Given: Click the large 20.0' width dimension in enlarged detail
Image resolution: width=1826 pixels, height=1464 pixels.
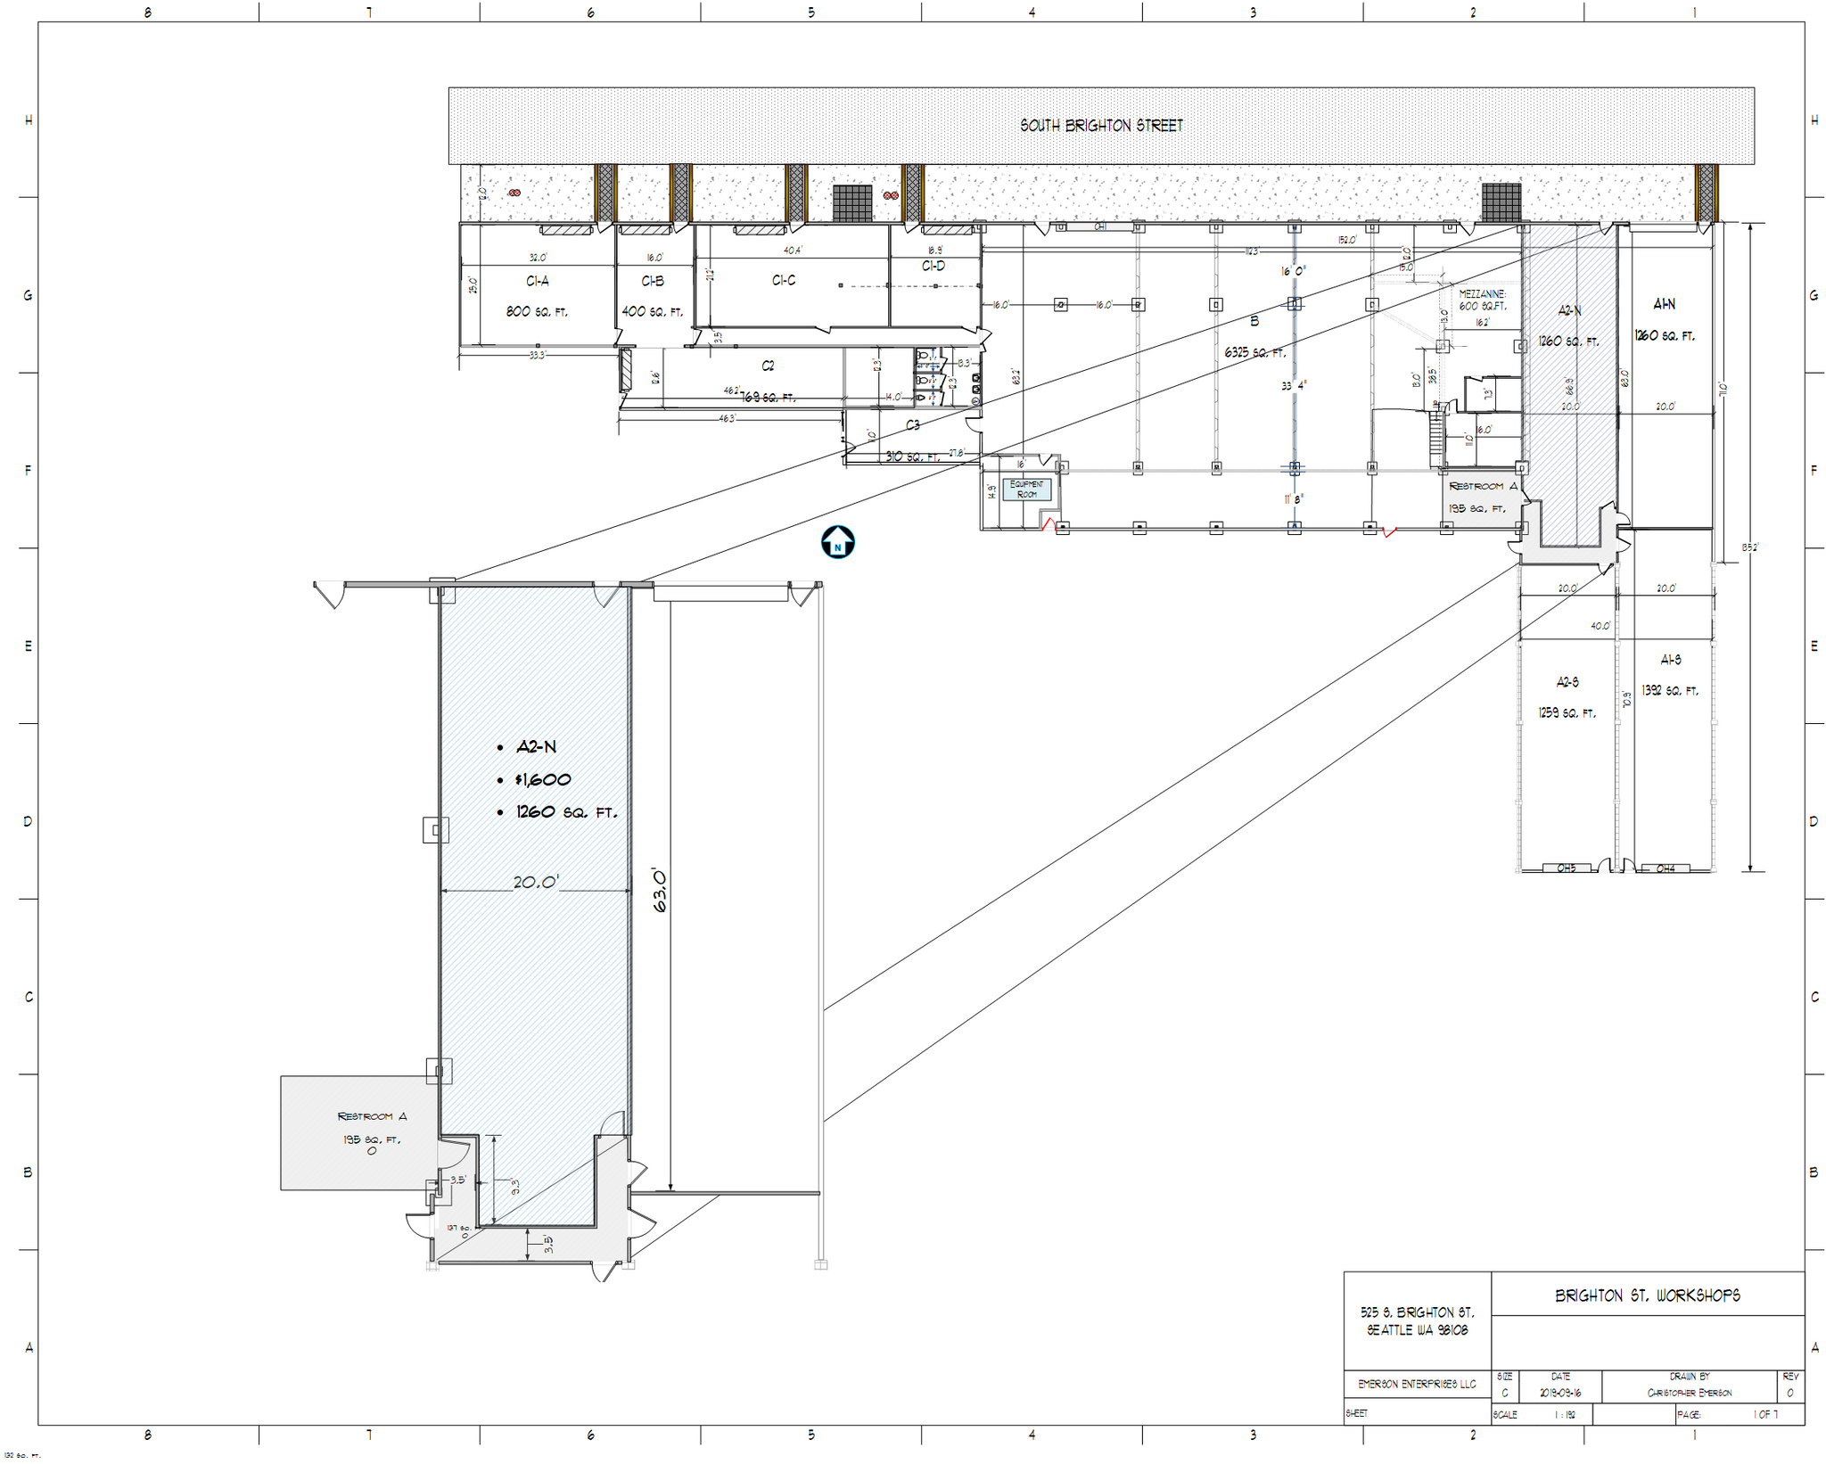Looking at the screenshot, I should coord(536,883).
